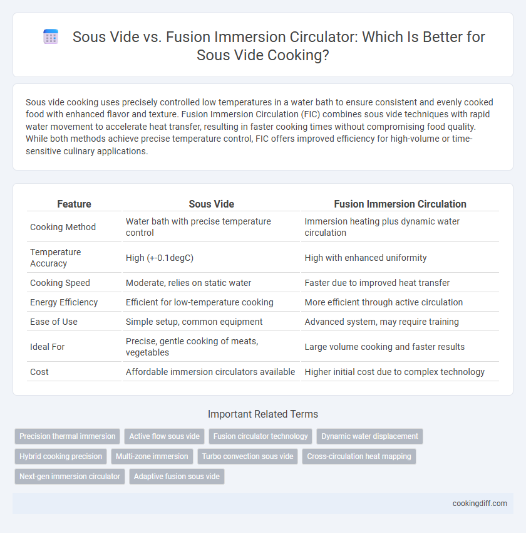Open the Turbo convection sous vide tag
Viewport: 526px width, 533px height.
(247, 456)
